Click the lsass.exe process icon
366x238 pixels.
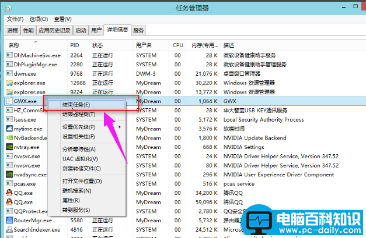pyautogui.click(x=9, y=119)
